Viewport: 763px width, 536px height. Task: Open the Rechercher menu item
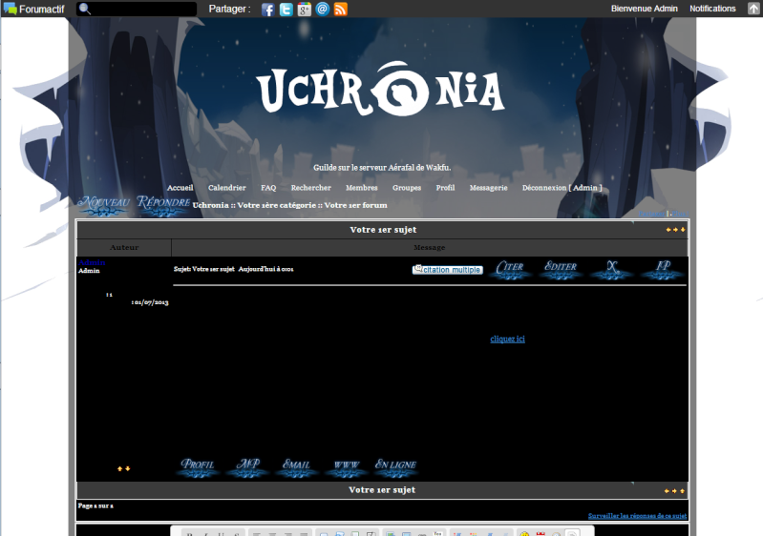(x=311, y=188)
